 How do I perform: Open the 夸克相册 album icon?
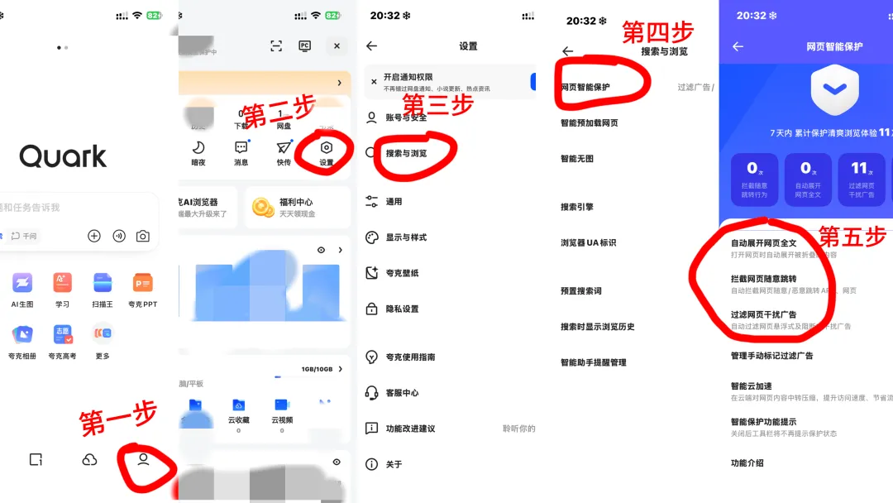coord(22,334)
